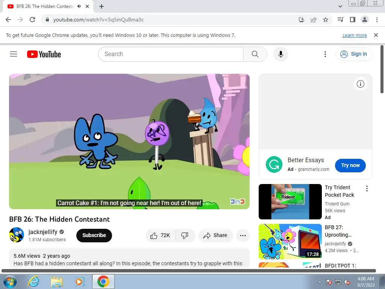Open Try Trident Pocket Pack ad thumbnail
The height and width of the screenshot is (289, 385).
pos(290,202)
